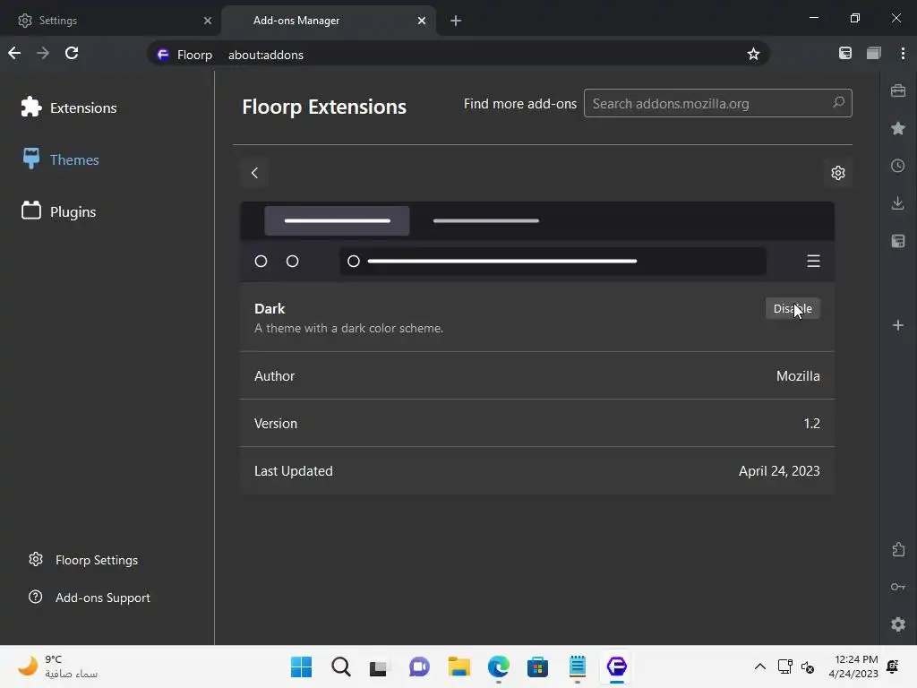This screenshot has width=917, height=688.
Task: Open the passwords key icon in the right sidebar
Action: point(898,587)
